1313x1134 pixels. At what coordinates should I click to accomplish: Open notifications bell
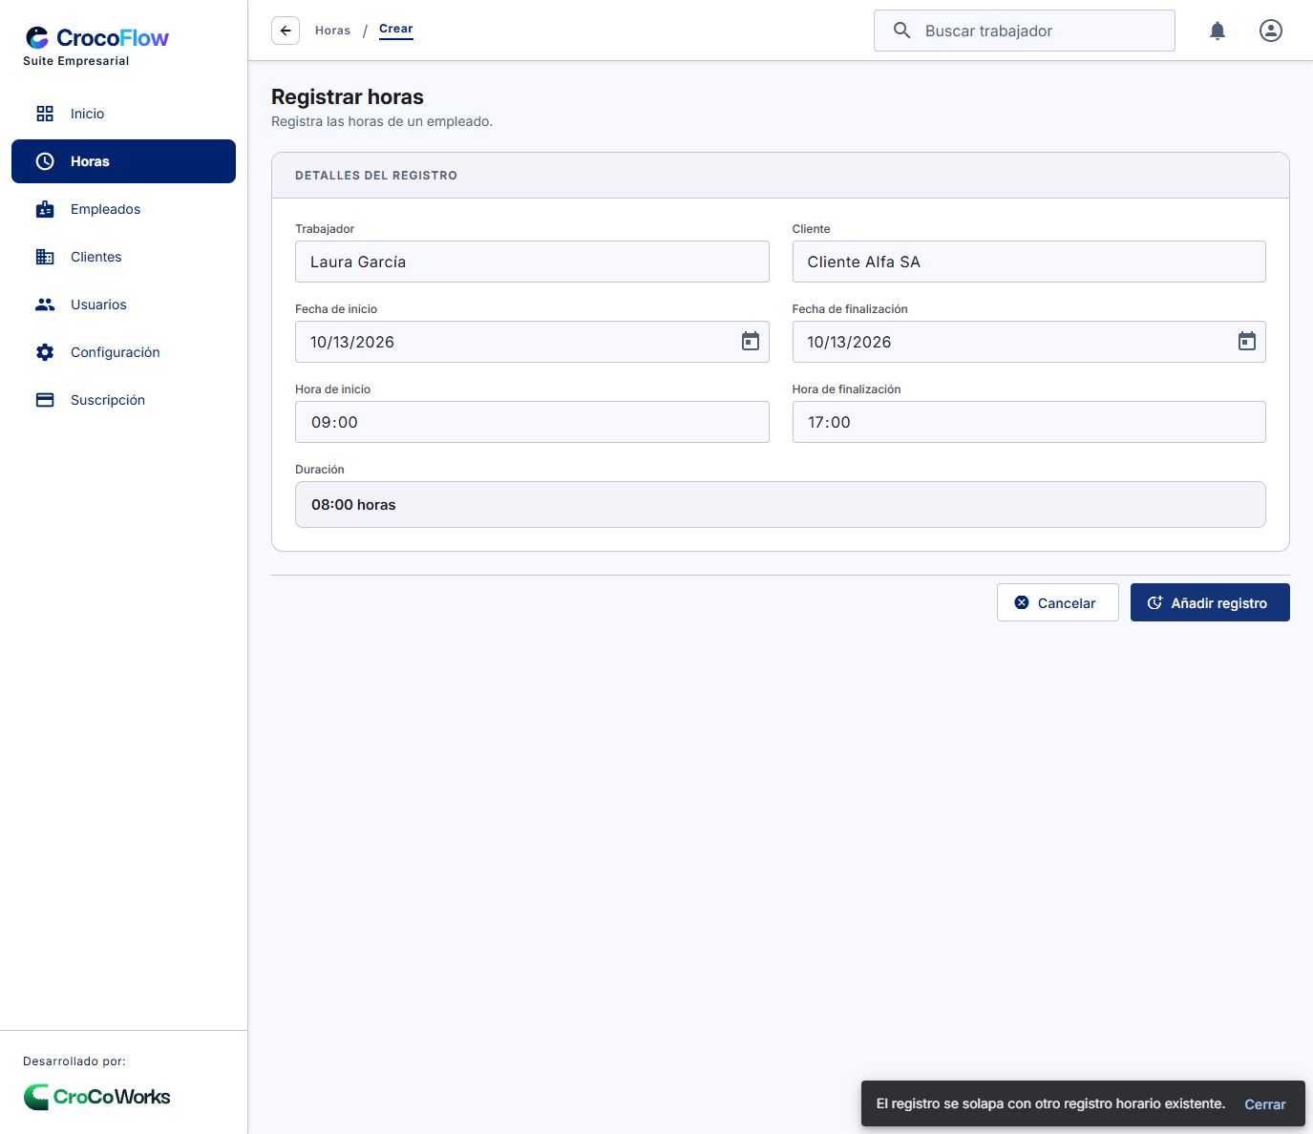click(1218, 31)
